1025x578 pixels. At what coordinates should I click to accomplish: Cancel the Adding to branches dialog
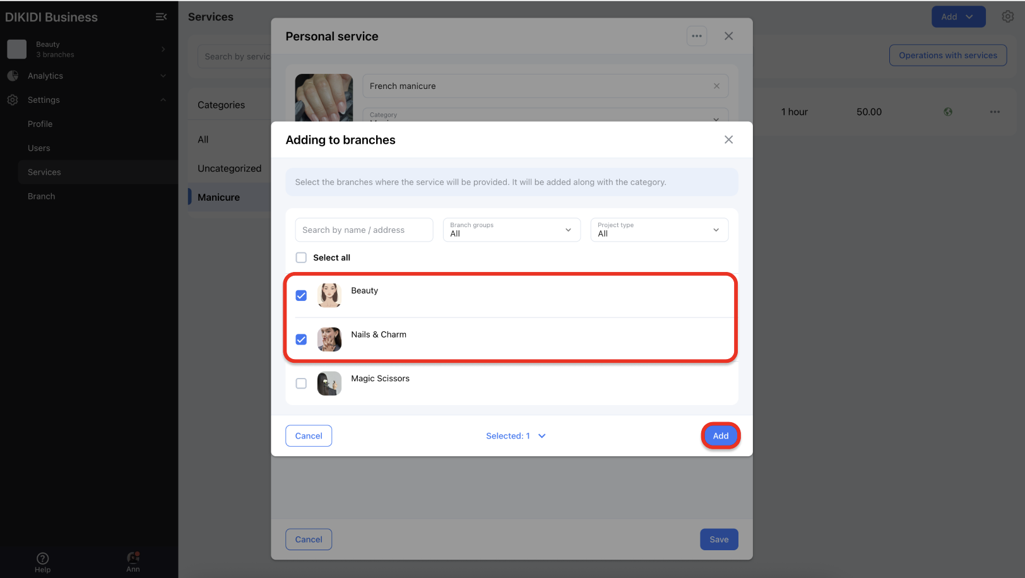coord(309,436)
